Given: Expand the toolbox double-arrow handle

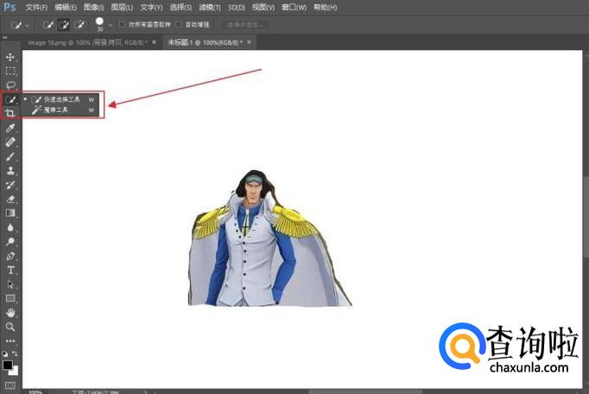Looking at the screenshot, I should point(4,37).
